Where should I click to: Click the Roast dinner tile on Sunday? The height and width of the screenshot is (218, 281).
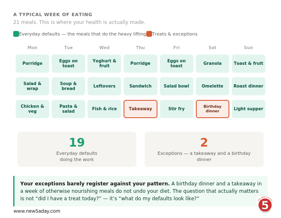click(249, 86)
